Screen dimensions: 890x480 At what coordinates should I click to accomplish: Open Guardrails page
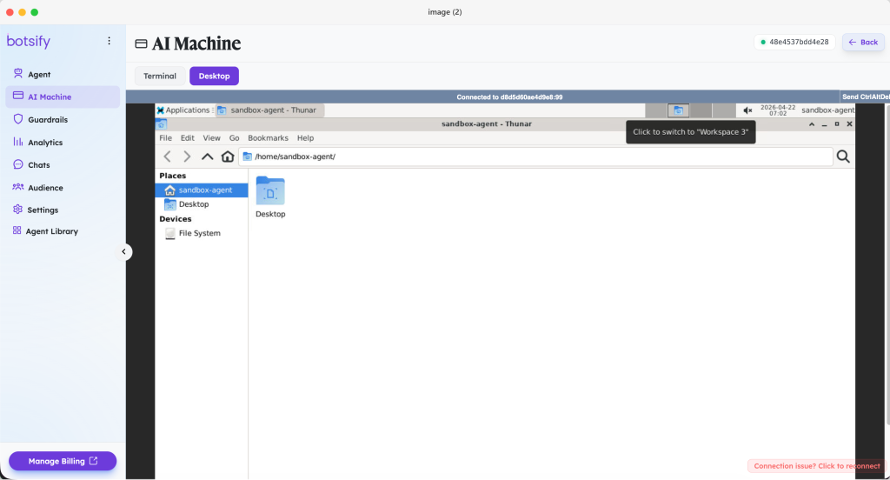(x=63, y=120)
